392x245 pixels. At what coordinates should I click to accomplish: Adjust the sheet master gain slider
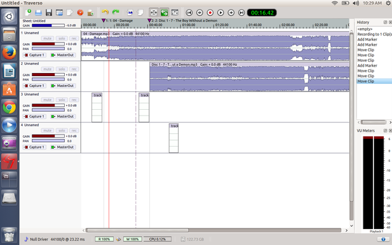point(48,25)
